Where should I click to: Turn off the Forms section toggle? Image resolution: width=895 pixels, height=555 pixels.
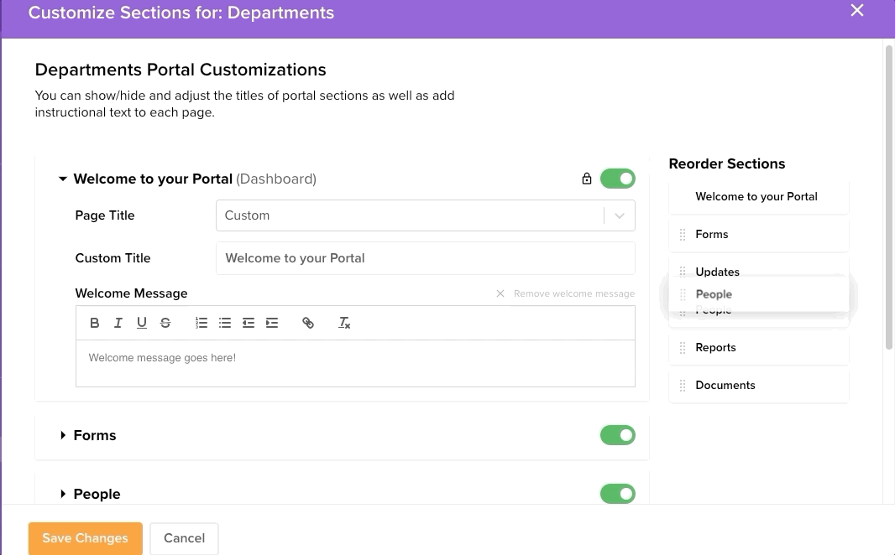[x=617, y=435]
